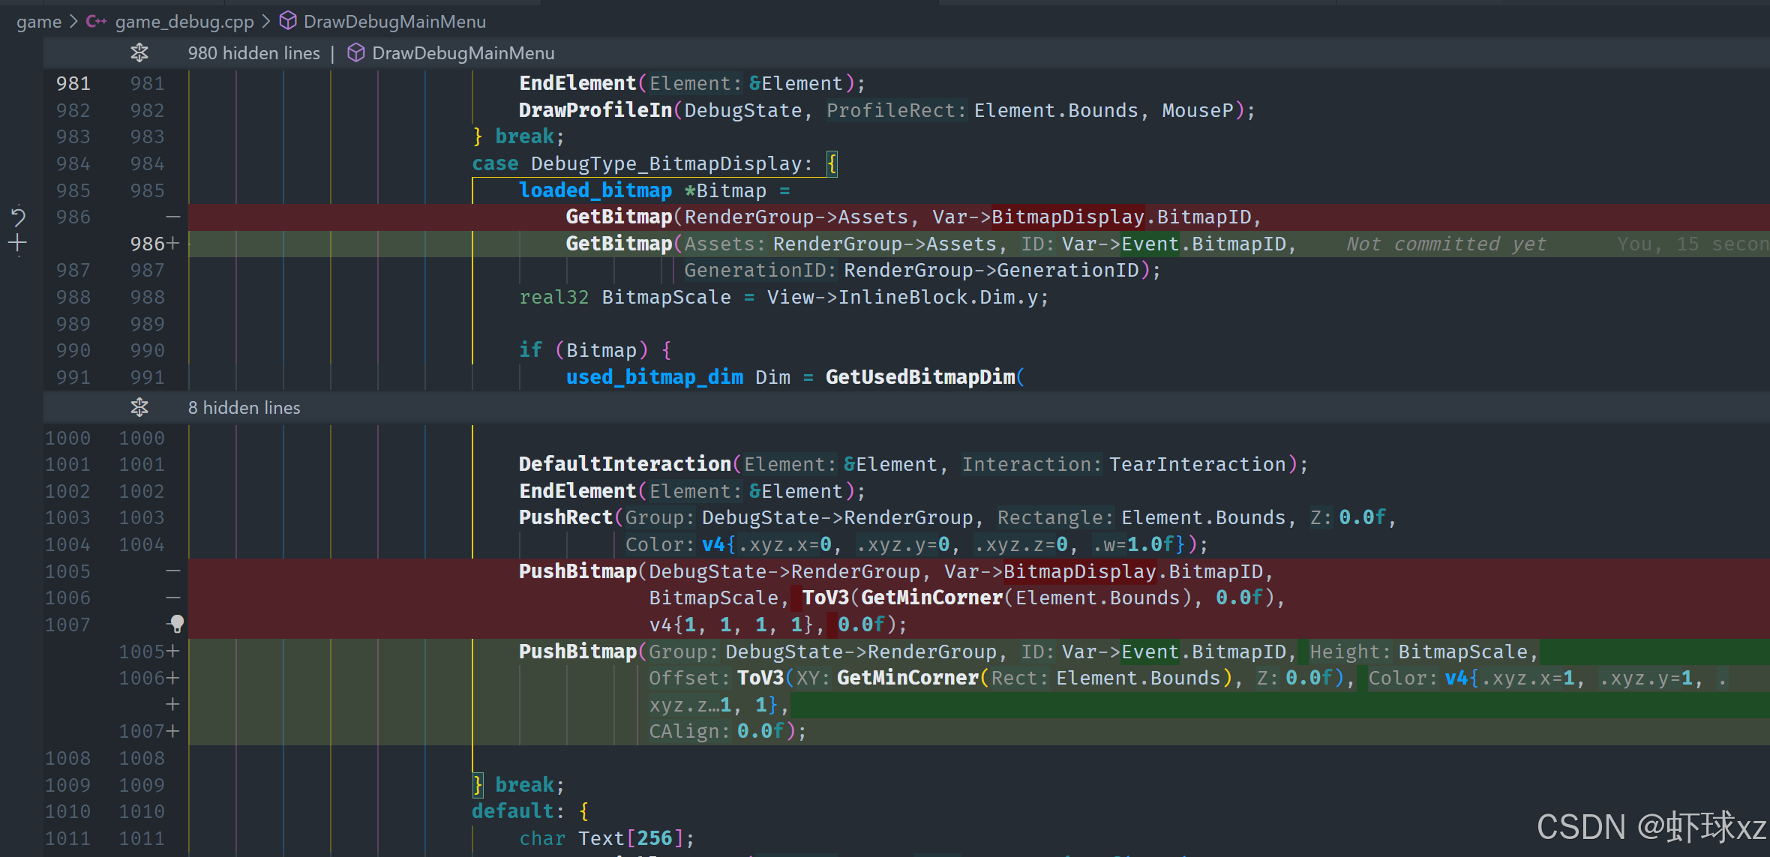This screenshot has height=857, width=1770.
Task: Jump to DrawDebugMainMenu in hidden lines bar
Action: [463, 53]
